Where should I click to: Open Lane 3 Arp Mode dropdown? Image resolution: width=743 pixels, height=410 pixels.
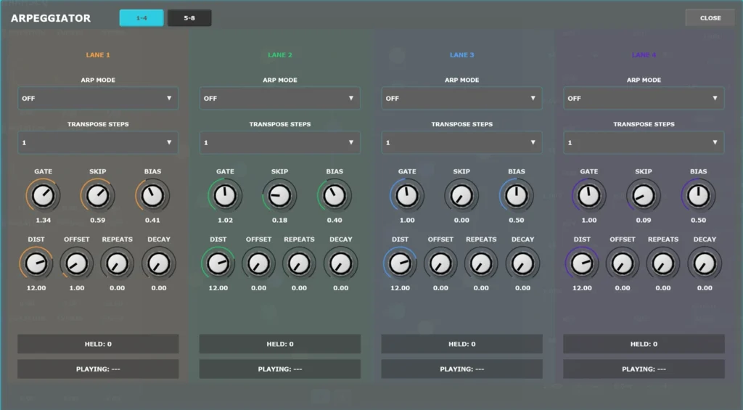point(462,98)
